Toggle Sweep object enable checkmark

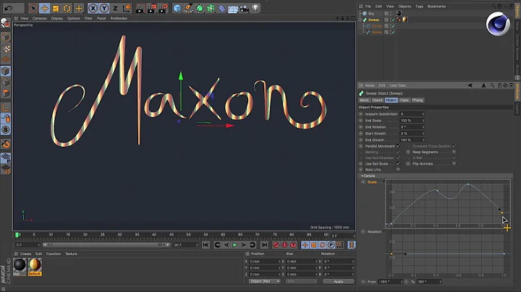(x=393, y=20)
